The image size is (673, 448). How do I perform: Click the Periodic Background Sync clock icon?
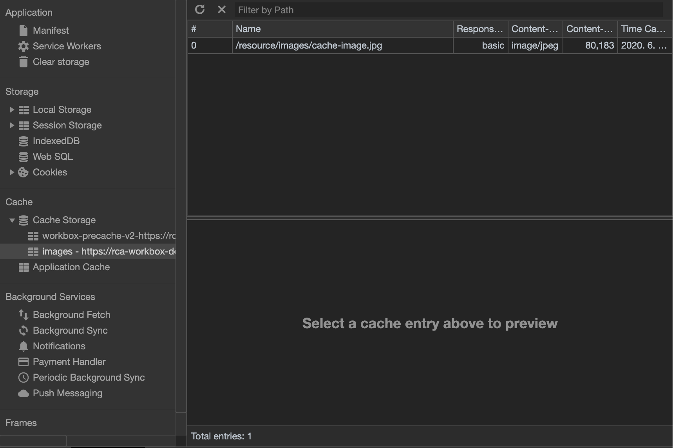[24, 378]
